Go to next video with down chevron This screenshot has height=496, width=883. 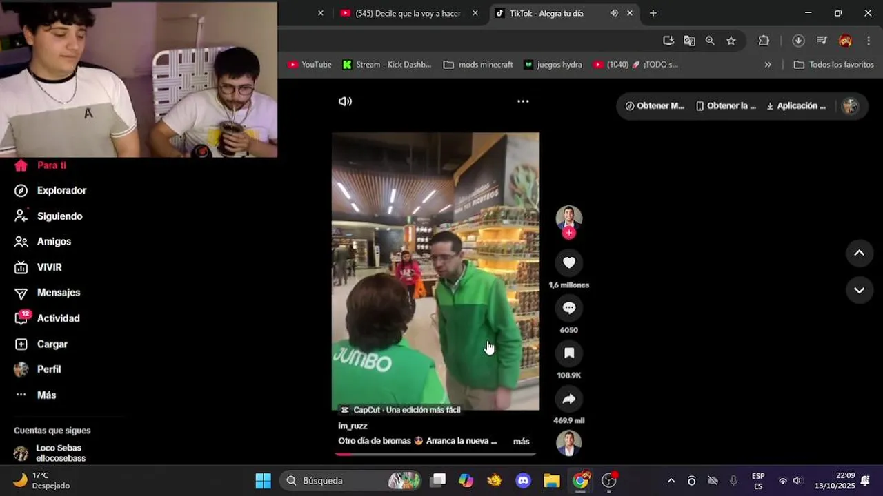coord(860,290)
